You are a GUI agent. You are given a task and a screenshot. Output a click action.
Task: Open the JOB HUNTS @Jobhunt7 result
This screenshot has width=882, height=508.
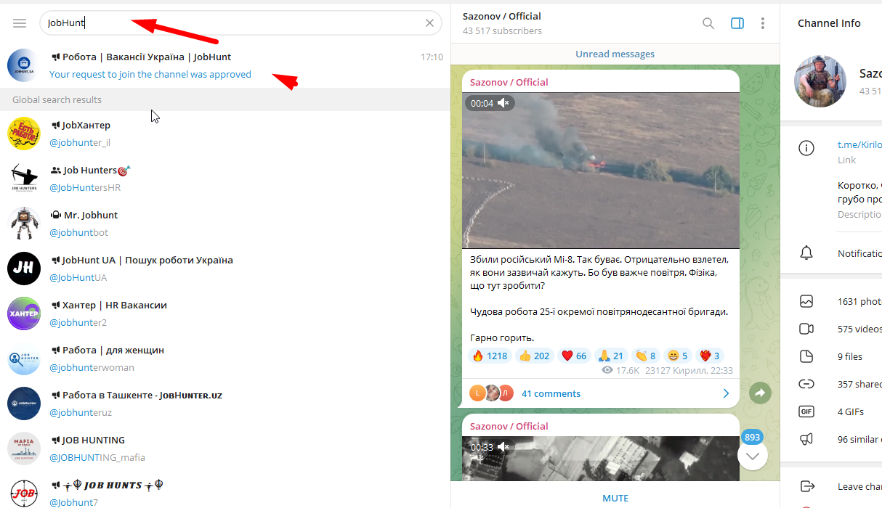pos(225,491)
